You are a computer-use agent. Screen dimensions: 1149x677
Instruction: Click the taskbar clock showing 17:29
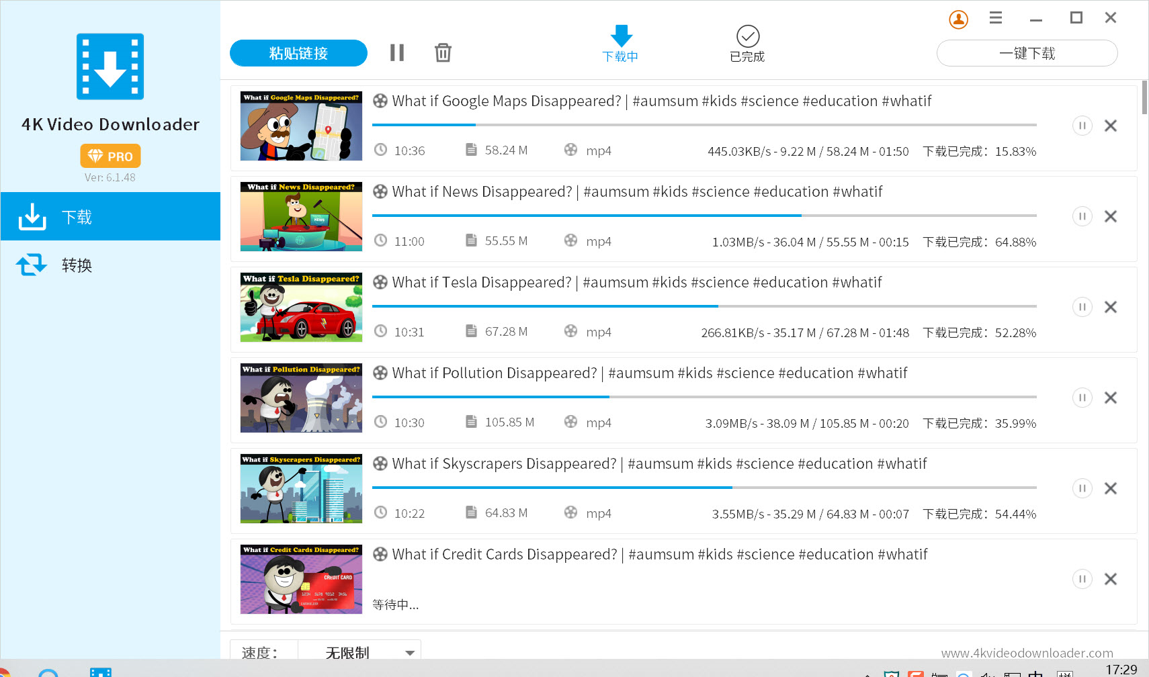[1121, 669]
